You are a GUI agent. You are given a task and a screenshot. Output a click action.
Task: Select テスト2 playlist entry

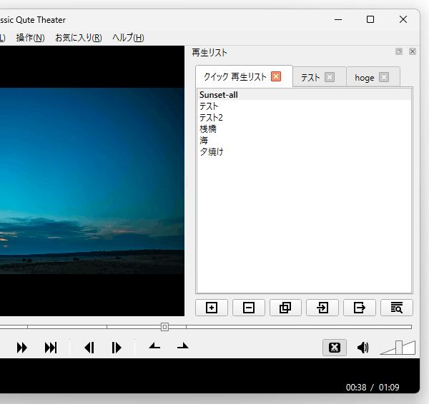pos(304,118)
